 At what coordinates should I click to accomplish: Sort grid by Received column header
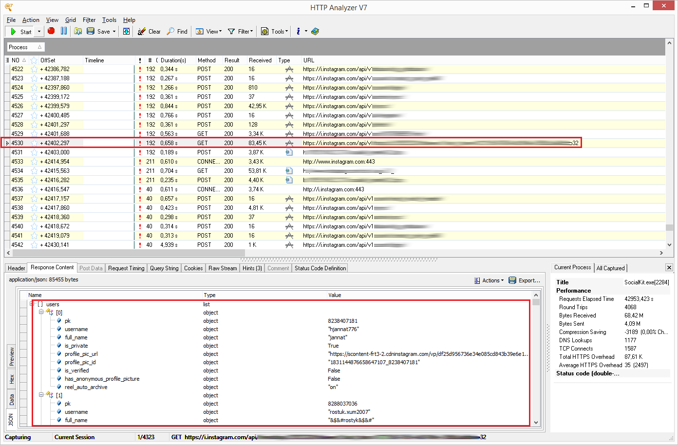point(260,60)
